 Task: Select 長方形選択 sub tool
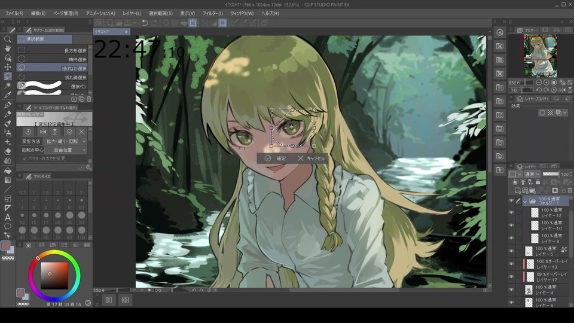[x=53, y=50]
